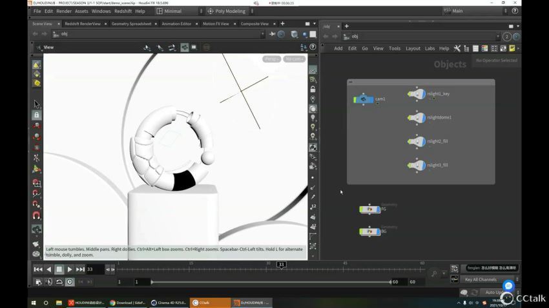Open the Cinema 4D taskbar item
This screenshot has height=308, width=549.
pyautogui.click(x=169, y=303)
